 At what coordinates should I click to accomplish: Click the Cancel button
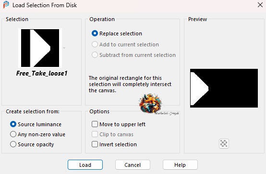coord(133,165)
